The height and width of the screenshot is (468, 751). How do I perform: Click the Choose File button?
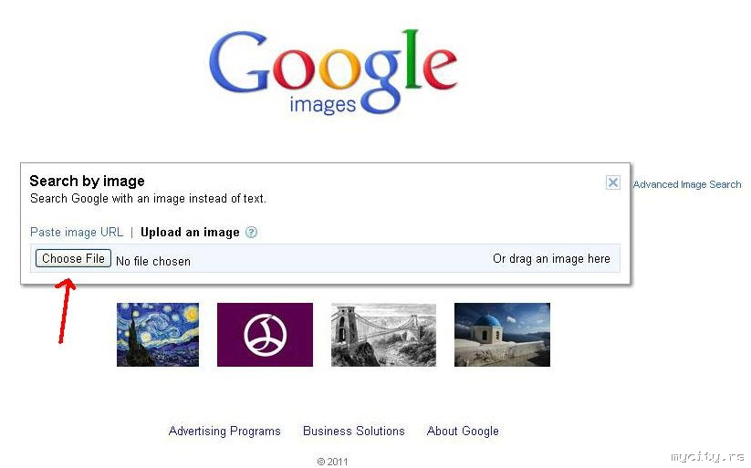point(73,259)
